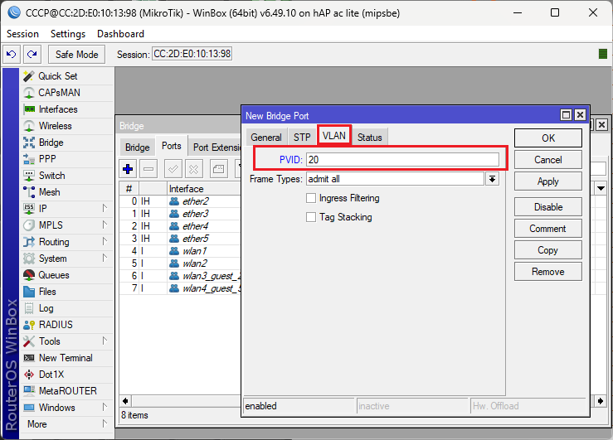Click the Disable button
The image size is (613, 440).
[x=548, y=207]
